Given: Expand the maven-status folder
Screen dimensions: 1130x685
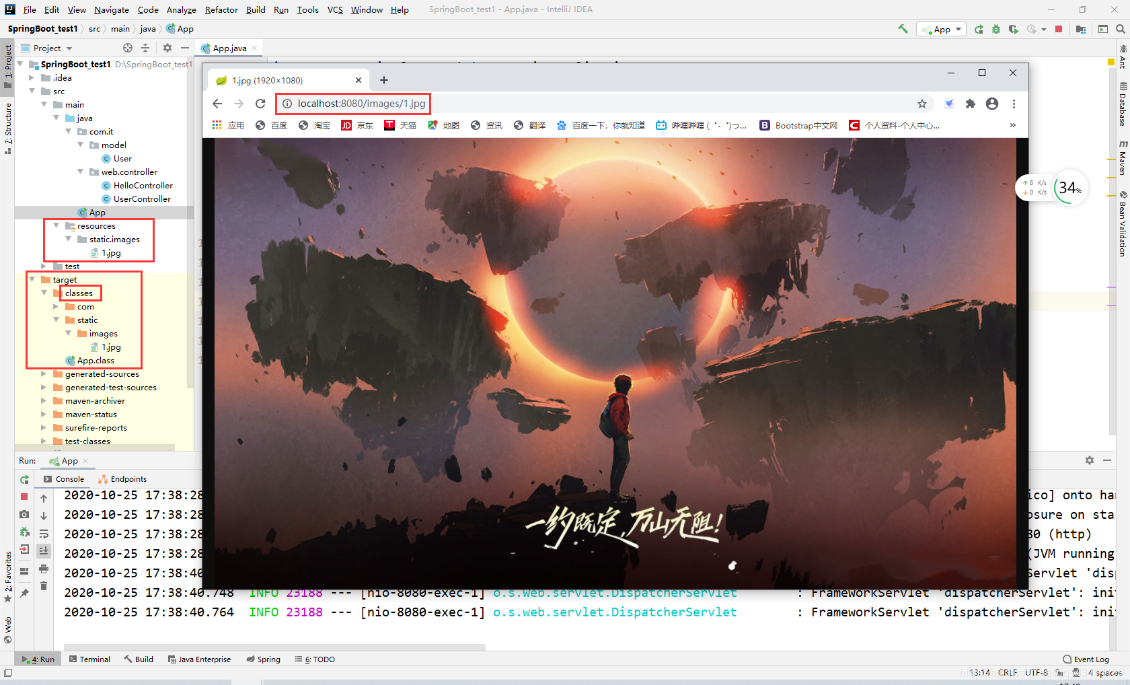Looking at the screenshot, I should click(44, 414).
